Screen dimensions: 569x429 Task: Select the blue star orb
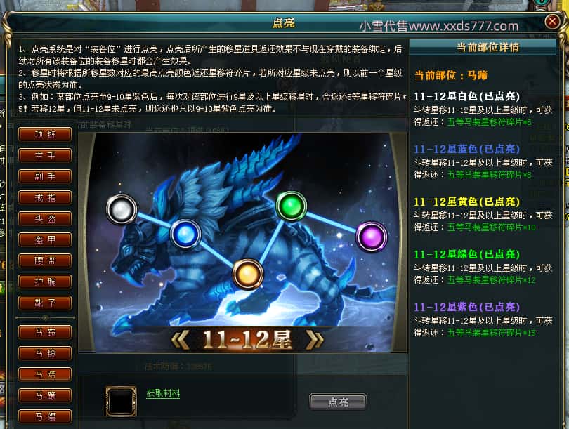click(x=185, y=234)
